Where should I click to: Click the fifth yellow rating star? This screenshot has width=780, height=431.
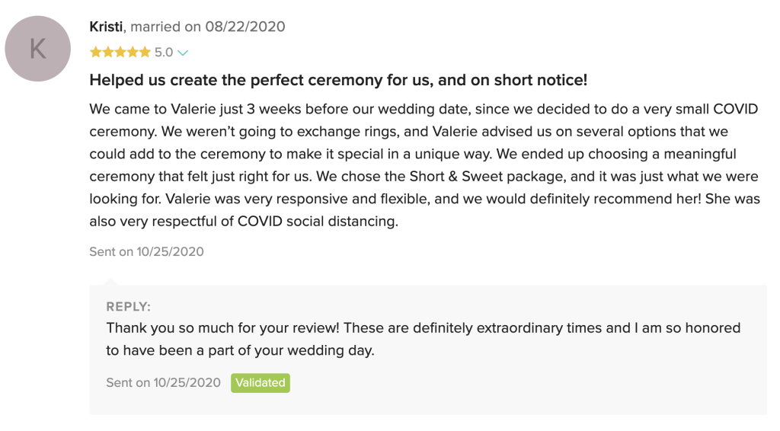[145, 53]
